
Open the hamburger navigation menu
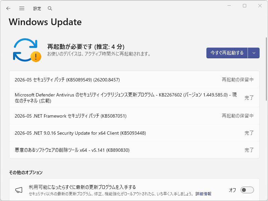coord(22,8)
